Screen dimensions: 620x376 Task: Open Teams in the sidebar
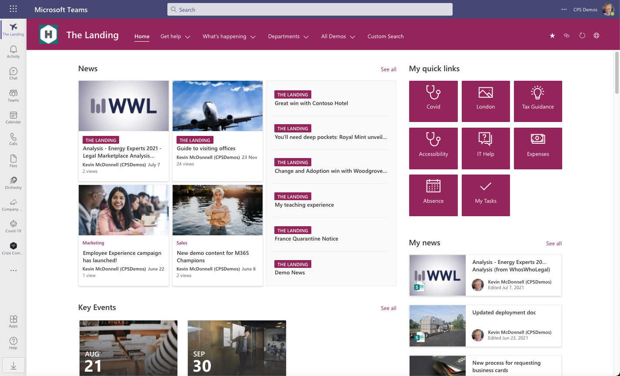[x=13, y=96]
